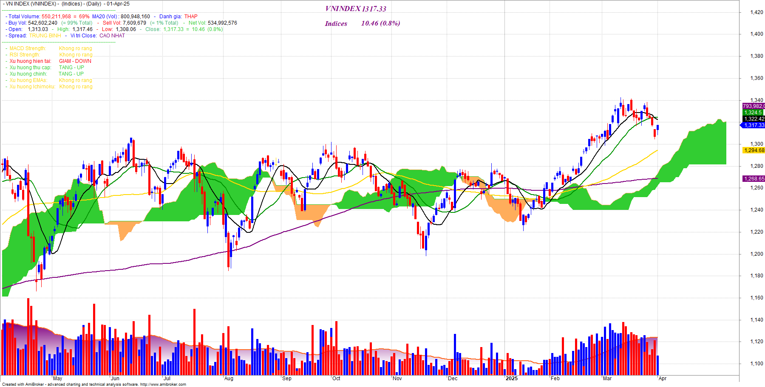Click the 1,200 level on price axis
The height and width of the screenshot is (387, 765).
[756, 254]
